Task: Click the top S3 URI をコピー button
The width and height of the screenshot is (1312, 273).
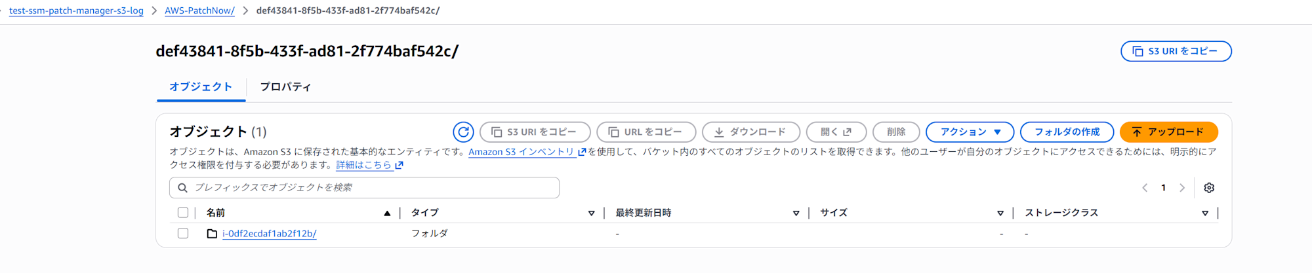Action: (1176, 51)
